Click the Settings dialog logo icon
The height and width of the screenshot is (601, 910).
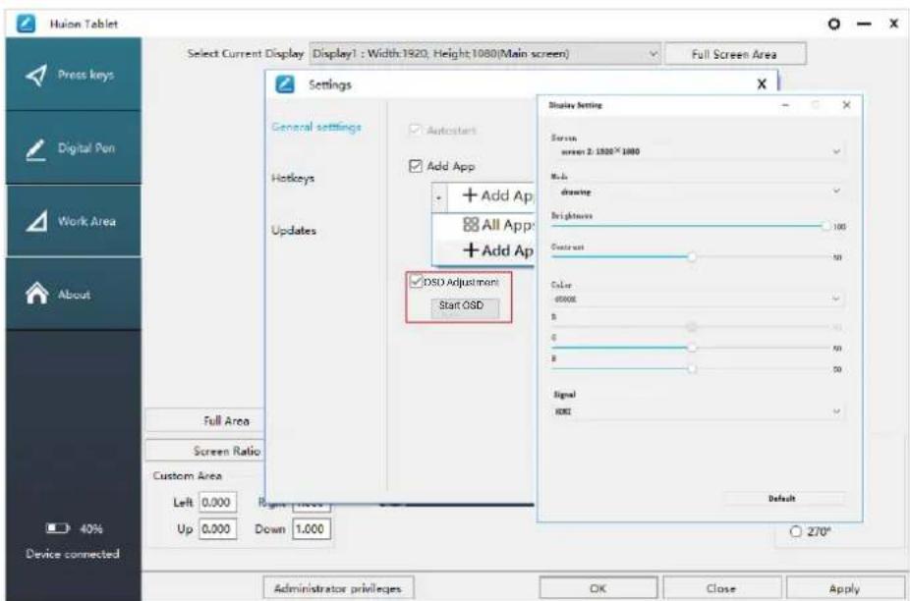[284, 84]
